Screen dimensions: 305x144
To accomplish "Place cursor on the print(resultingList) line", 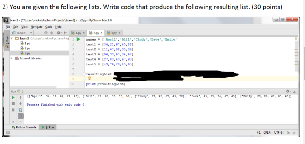I will click(106, 84).
